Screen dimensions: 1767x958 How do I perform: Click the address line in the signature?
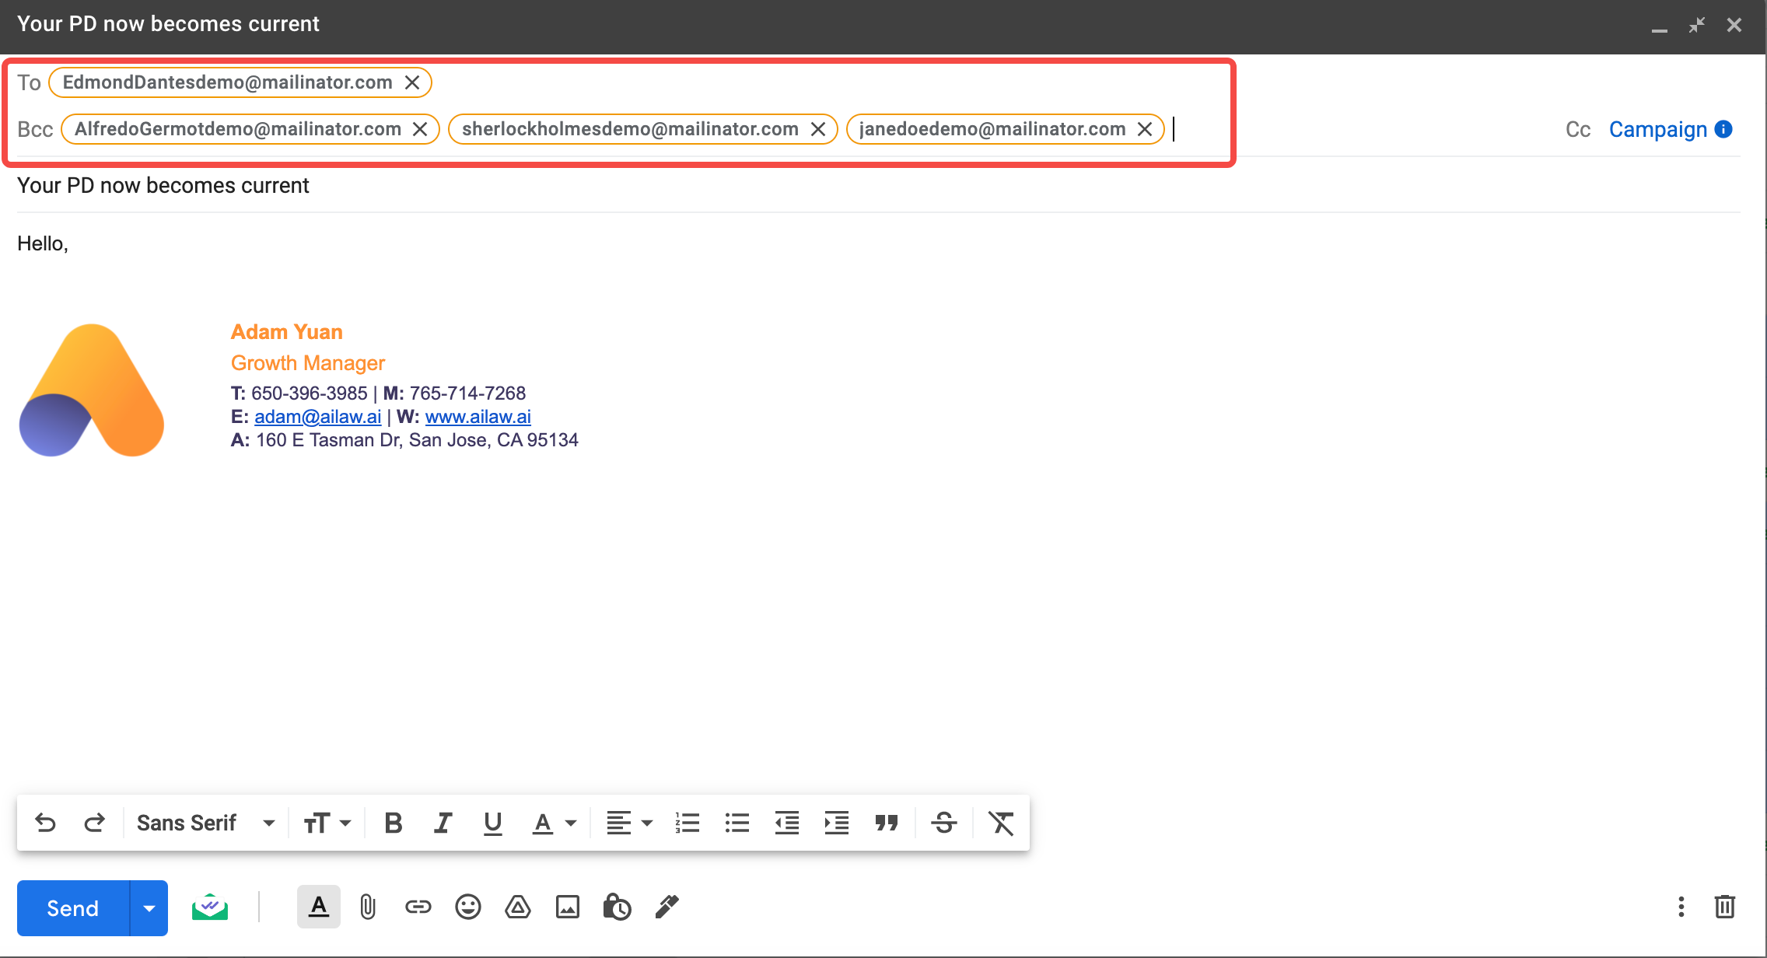coord(404,440)
